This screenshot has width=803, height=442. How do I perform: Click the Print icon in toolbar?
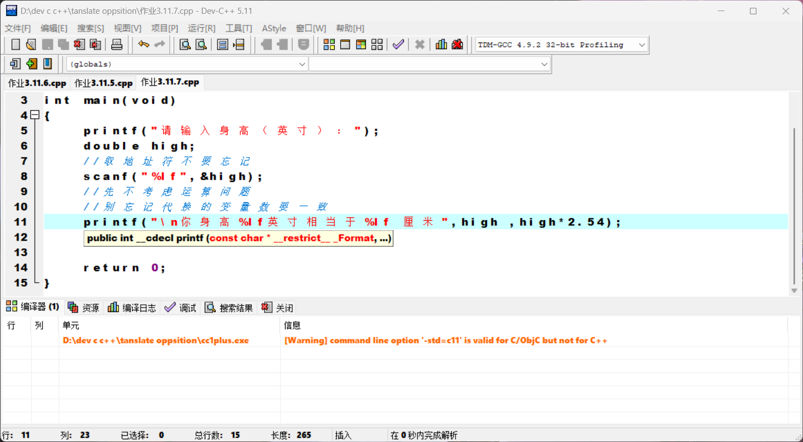click(x=117, y=45)
